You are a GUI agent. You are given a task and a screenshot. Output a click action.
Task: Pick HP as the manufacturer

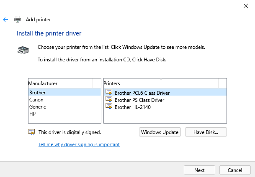pos(65,114)
